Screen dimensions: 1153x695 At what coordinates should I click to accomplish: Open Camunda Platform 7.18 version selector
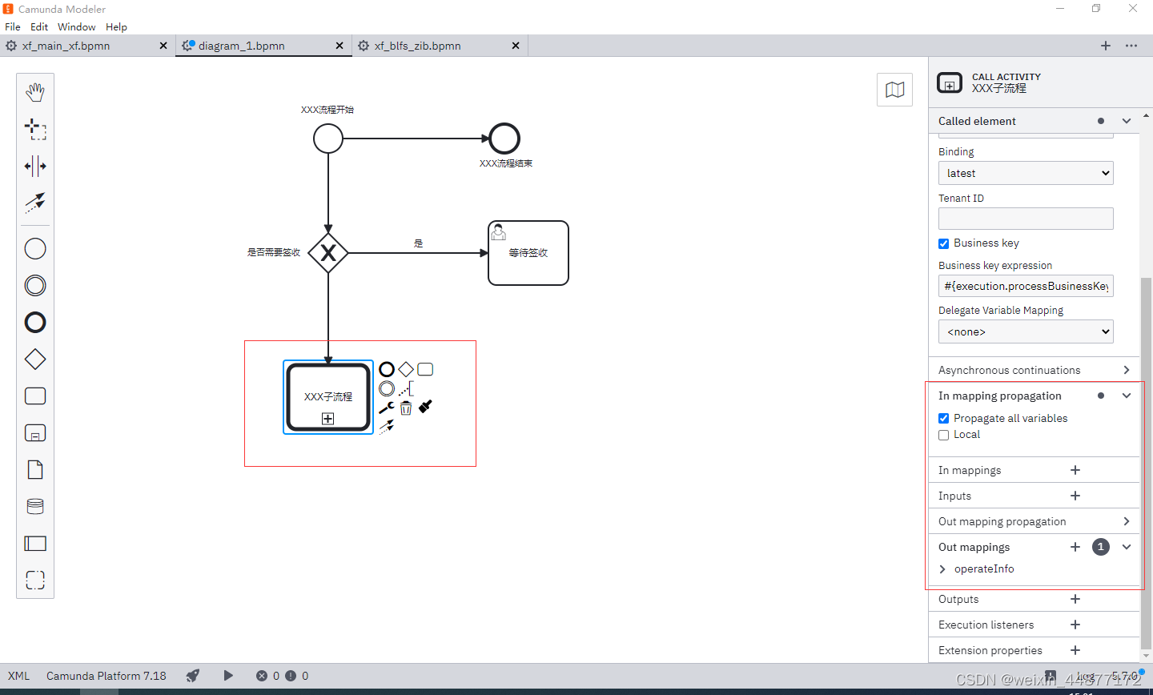[106, 676]
